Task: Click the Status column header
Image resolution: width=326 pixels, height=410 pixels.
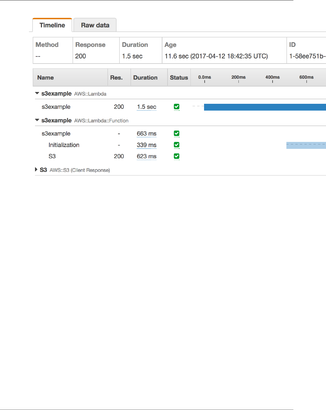Action: 179,77
